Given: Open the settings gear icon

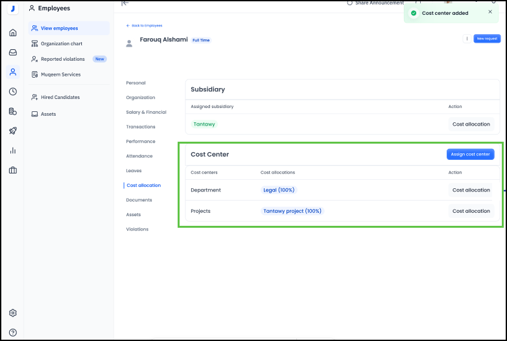Looking at the screenshot, I should pos(13,313).
